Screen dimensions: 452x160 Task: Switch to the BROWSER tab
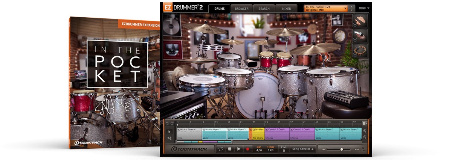coord(241,8)
